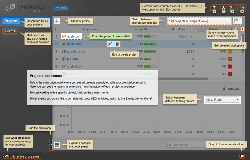Click the 22% visibility value for ptk.com
Viewport: 250px width, 160px height.
(x=223, y=59)
